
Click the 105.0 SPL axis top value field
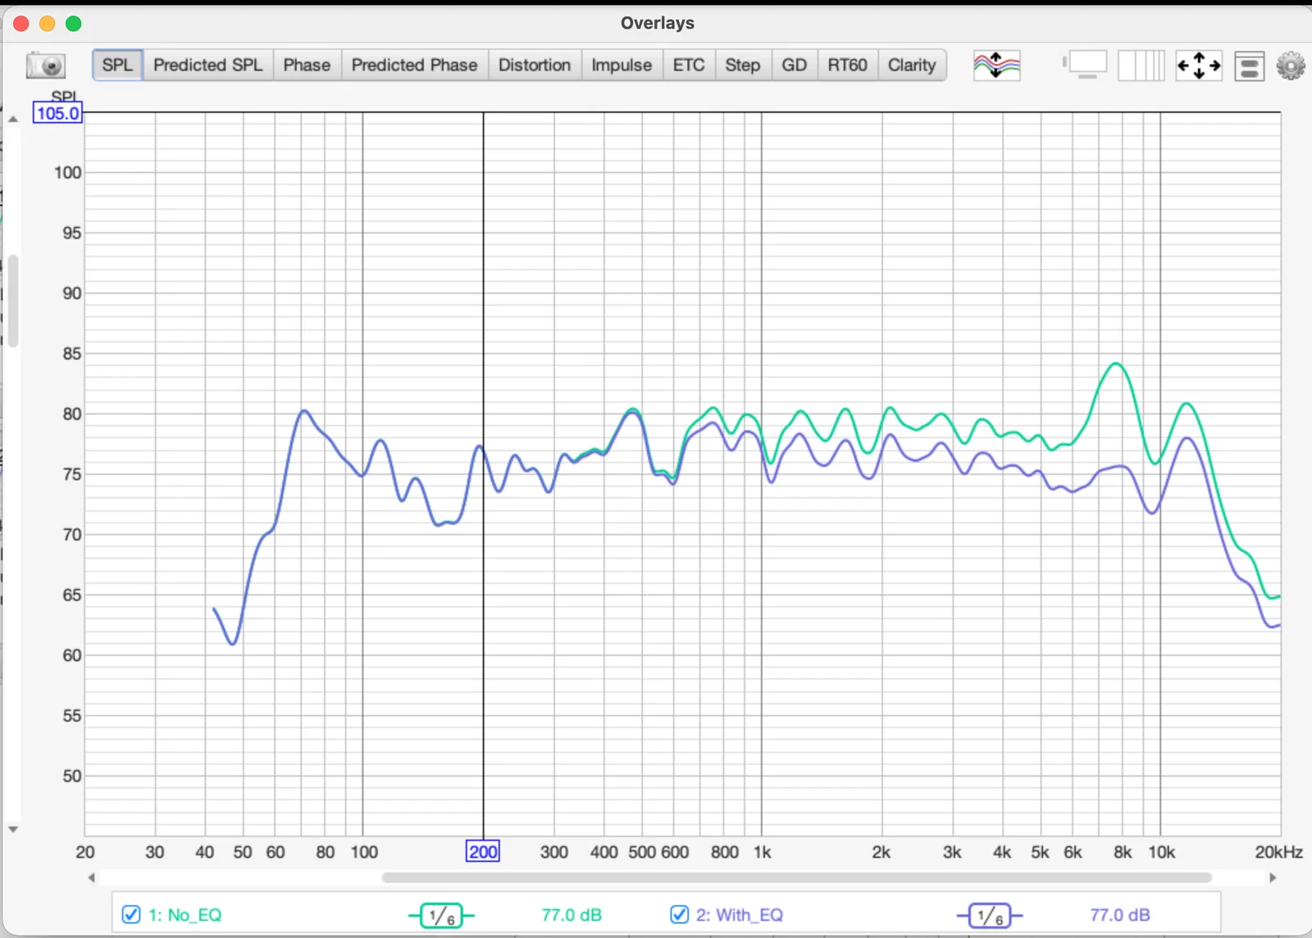pyautogui.click(x=57, y=113)
